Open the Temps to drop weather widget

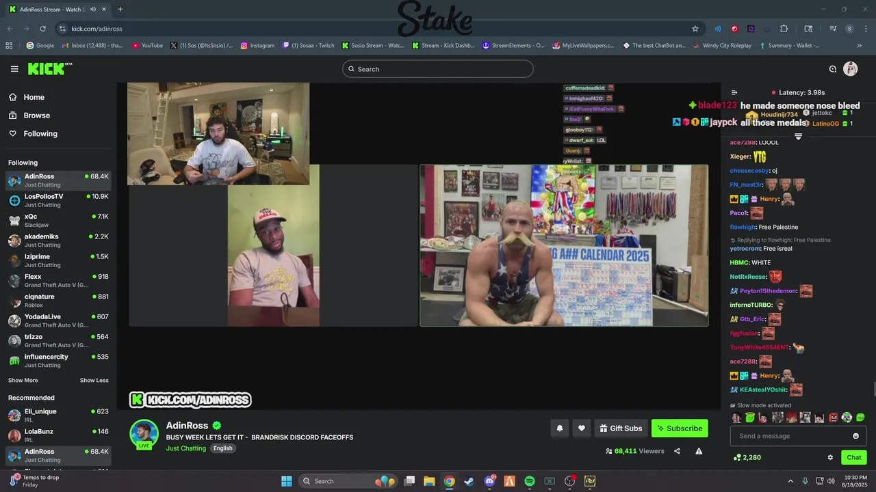click(x=33, y=481)
